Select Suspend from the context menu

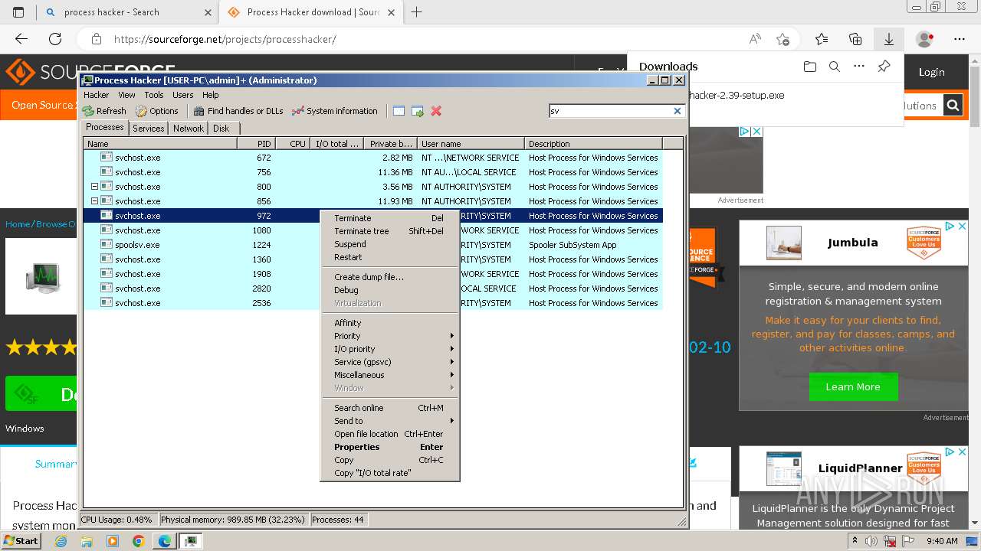tap(389, 244)
